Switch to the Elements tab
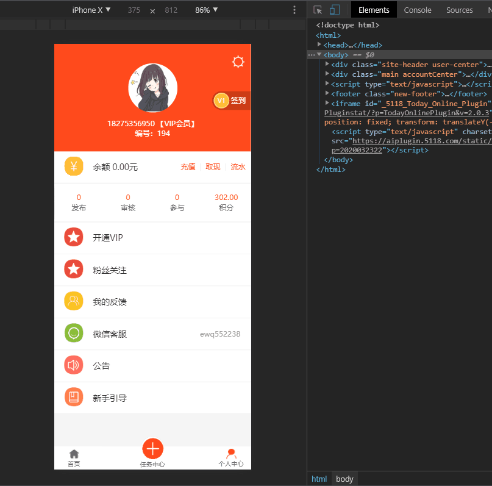This screenshot has width=492, height=486. [x=374, y=10]
